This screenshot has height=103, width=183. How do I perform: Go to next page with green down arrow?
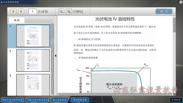coord(21,11)
